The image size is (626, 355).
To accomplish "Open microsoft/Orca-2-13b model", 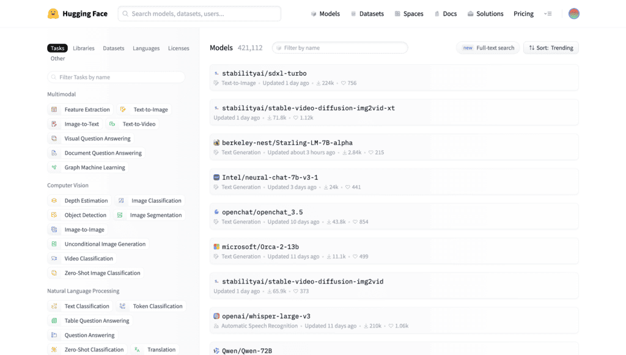I will [394, 251].
